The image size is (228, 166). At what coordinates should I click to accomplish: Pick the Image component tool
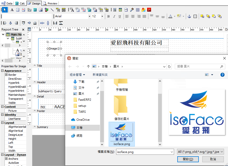tap(41, 10)
